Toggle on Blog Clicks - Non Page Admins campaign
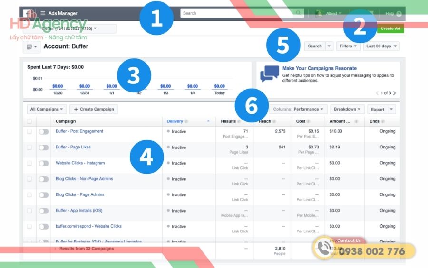The height and width of the screenshot is (268, 428). click(44, 179)
